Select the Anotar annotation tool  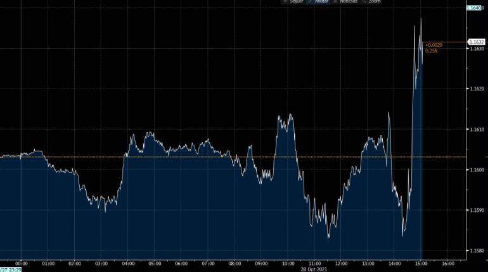pos(318,1)
